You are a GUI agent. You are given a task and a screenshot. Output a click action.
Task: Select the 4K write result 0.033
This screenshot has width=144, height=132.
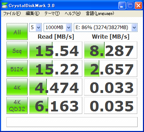pyautogui.click(x=111, y=87)
